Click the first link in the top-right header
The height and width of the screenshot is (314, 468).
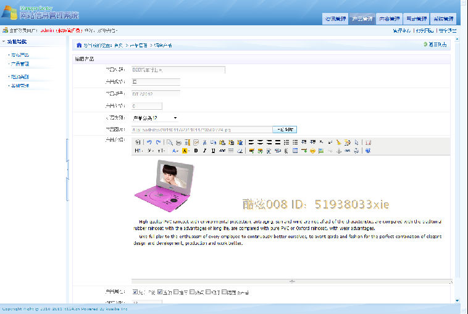coord(402,30)
